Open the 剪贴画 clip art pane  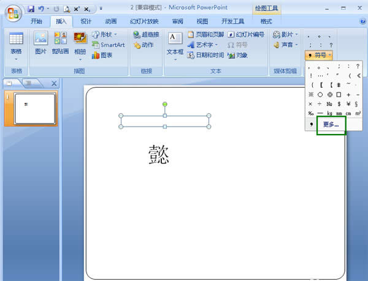point(60,44)
